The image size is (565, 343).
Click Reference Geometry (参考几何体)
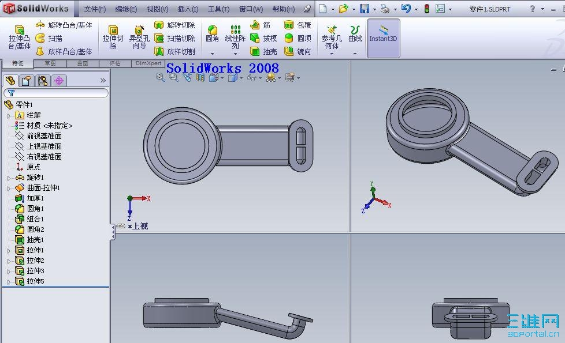coord(332,37)
